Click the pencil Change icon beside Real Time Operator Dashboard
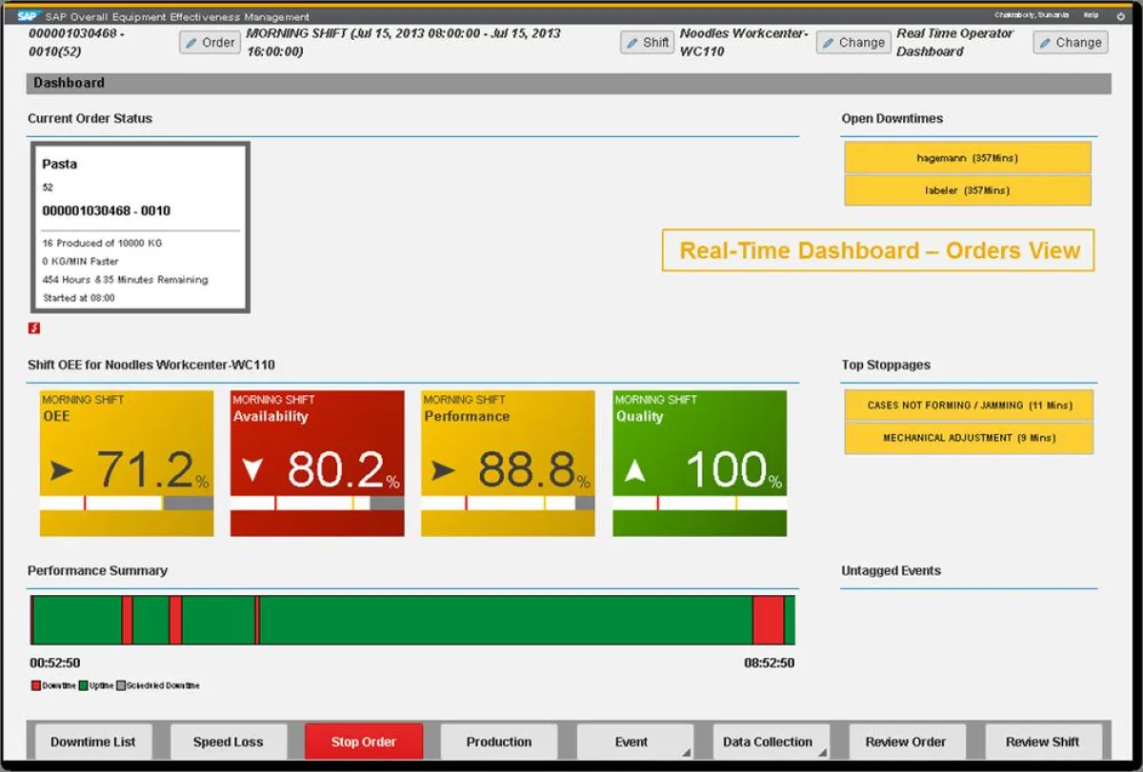Image resolution: width=1143 pixels, height=772 pixels. point(1046,42)
